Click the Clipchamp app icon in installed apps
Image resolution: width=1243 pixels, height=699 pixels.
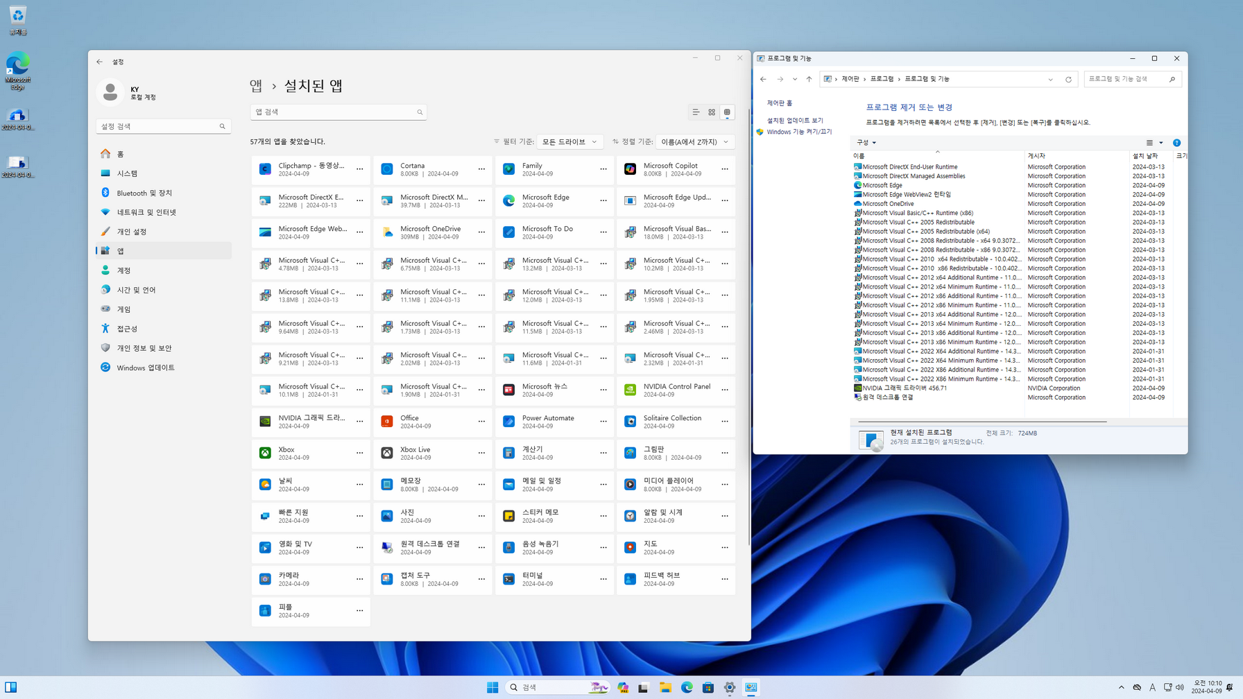pyautogui.click(x=265, y=169)
